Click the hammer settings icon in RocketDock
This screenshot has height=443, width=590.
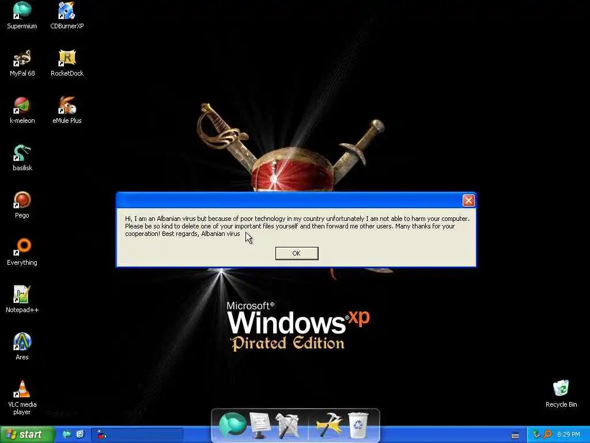[329, 425]
